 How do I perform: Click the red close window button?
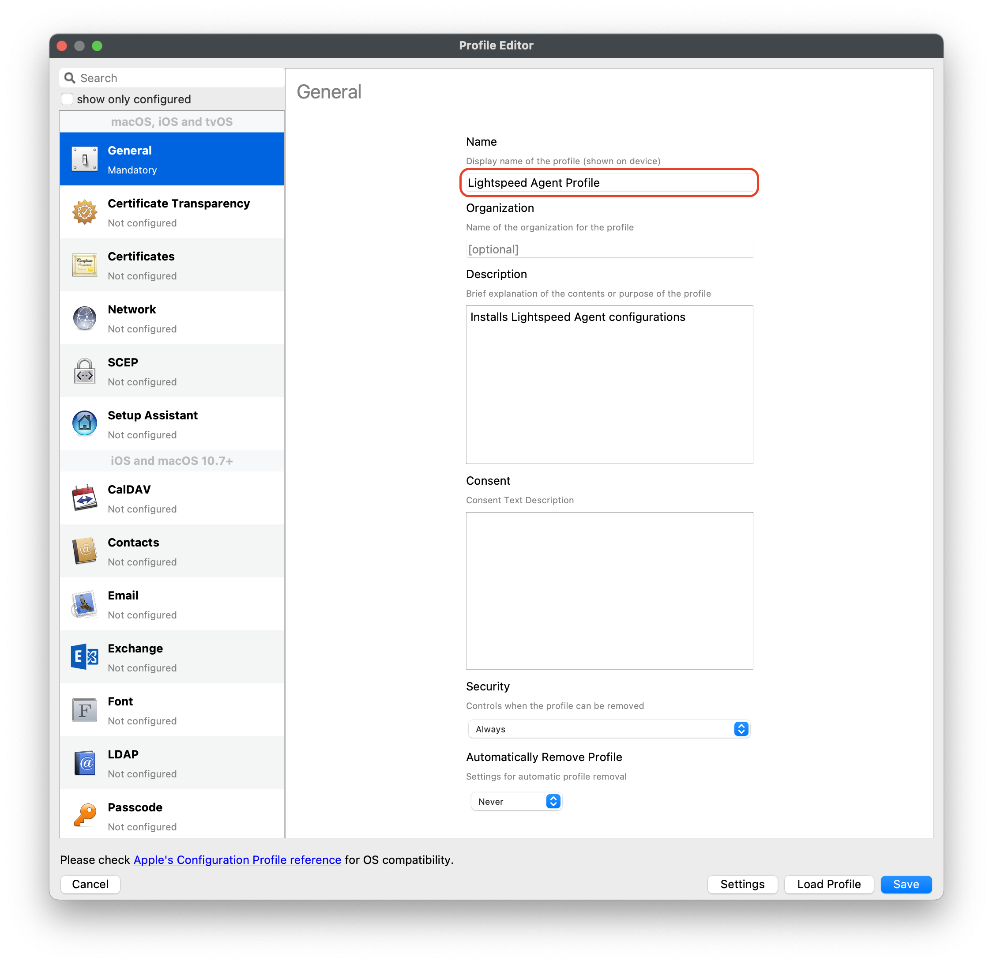click(x=62, y=46)
